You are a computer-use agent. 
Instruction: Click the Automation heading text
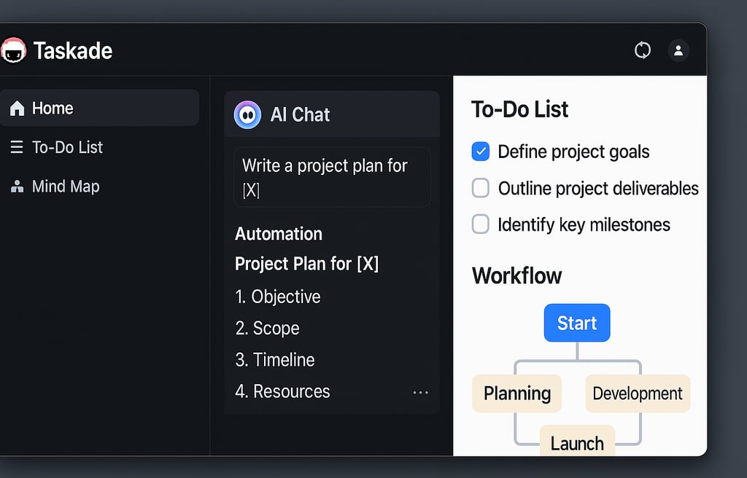(279, 234)
